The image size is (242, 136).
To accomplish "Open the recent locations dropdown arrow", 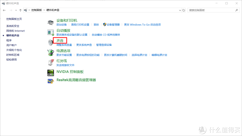I will point(16,10).
